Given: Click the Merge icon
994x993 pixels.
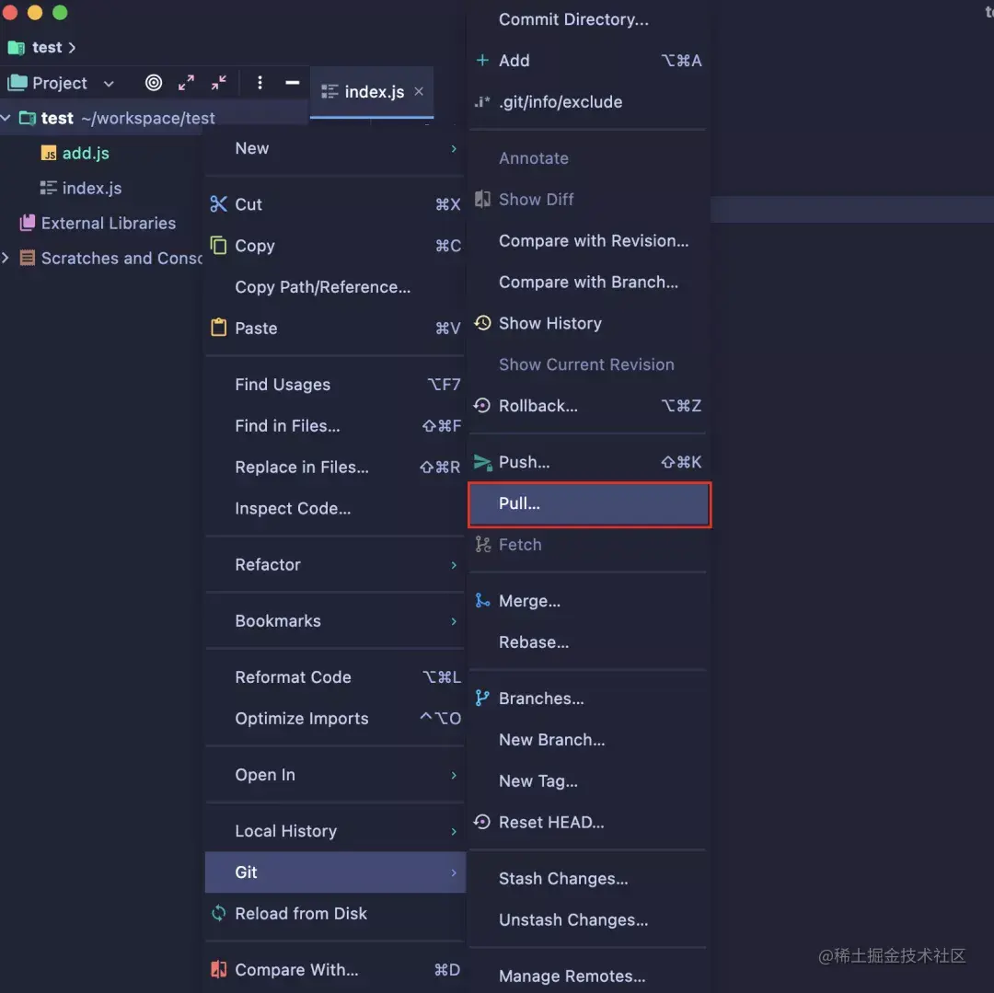Looking at the screenshot, I should [482, 600].
